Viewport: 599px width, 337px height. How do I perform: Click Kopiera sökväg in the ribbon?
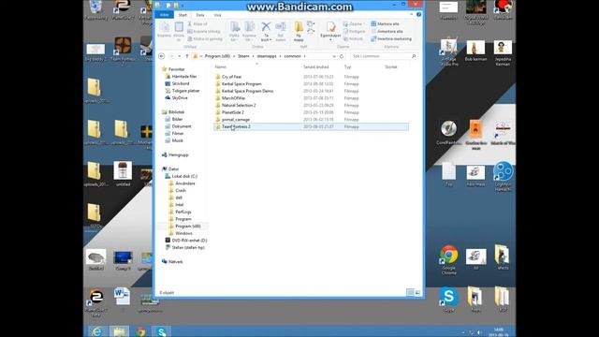pos(204,31)
